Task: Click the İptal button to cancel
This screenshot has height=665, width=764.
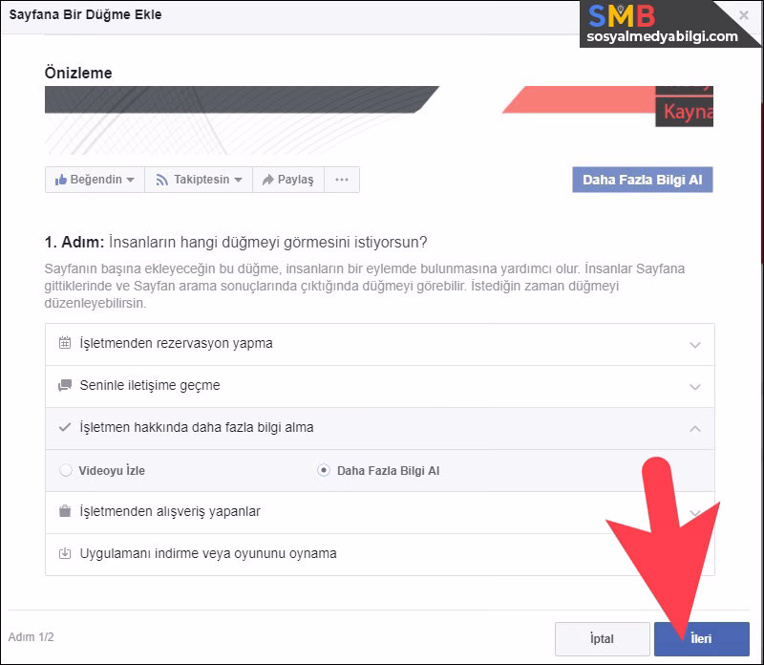Action: point(602,639)
